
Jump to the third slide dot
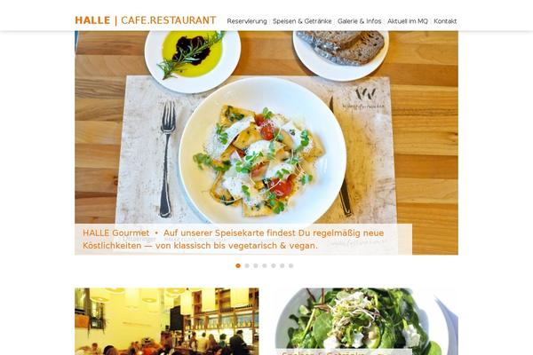click(256, 265)
